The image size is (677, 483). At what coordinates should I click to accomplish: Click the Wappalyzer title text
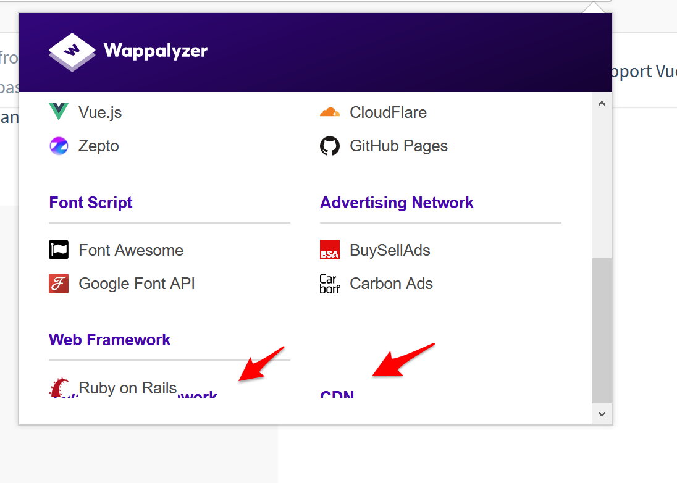(156, 51)
